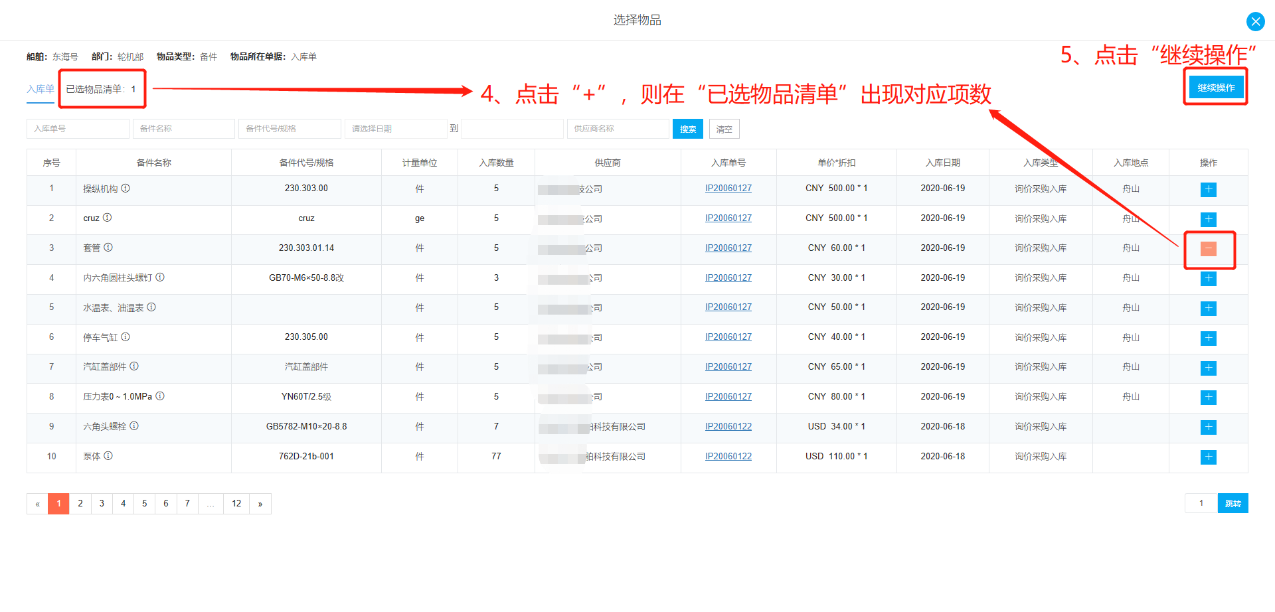Image resolution: width=1275 pixels, height=612 pixels.
Task: Open info icon next to 水温表、油温表
Action: (x=151, y=307)
